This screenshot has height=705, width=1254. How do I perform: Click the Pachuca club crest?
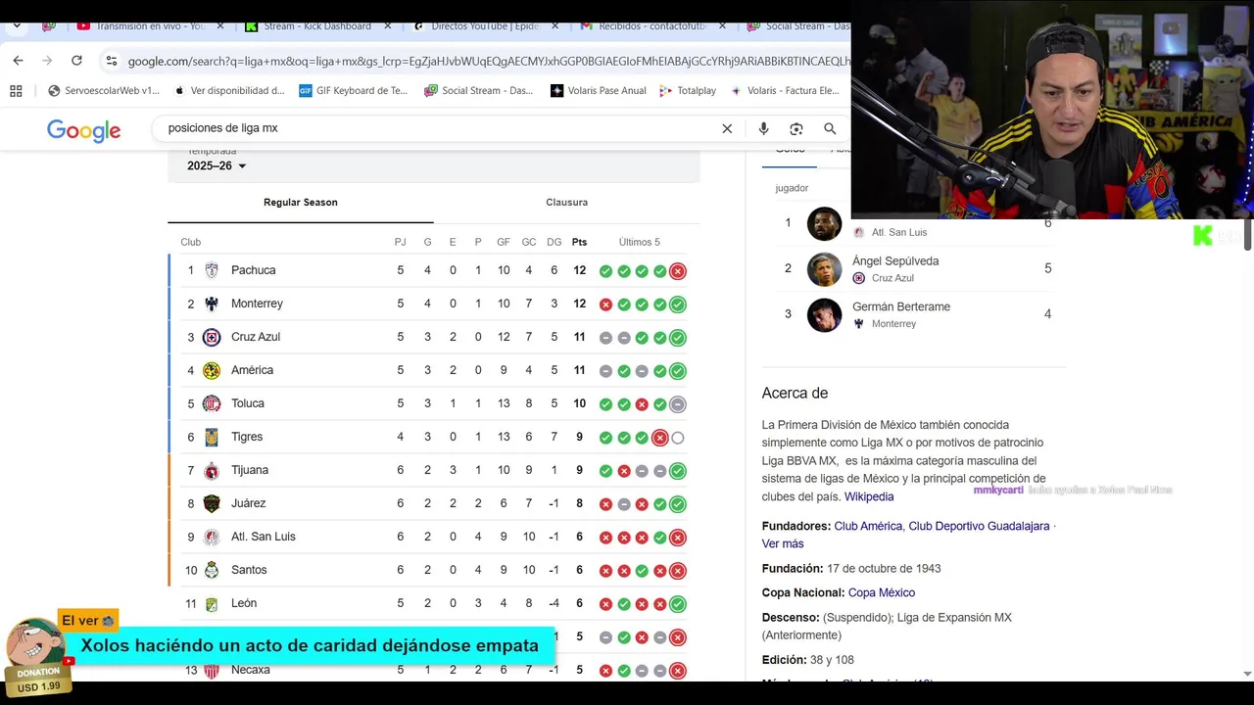(212, 270)
